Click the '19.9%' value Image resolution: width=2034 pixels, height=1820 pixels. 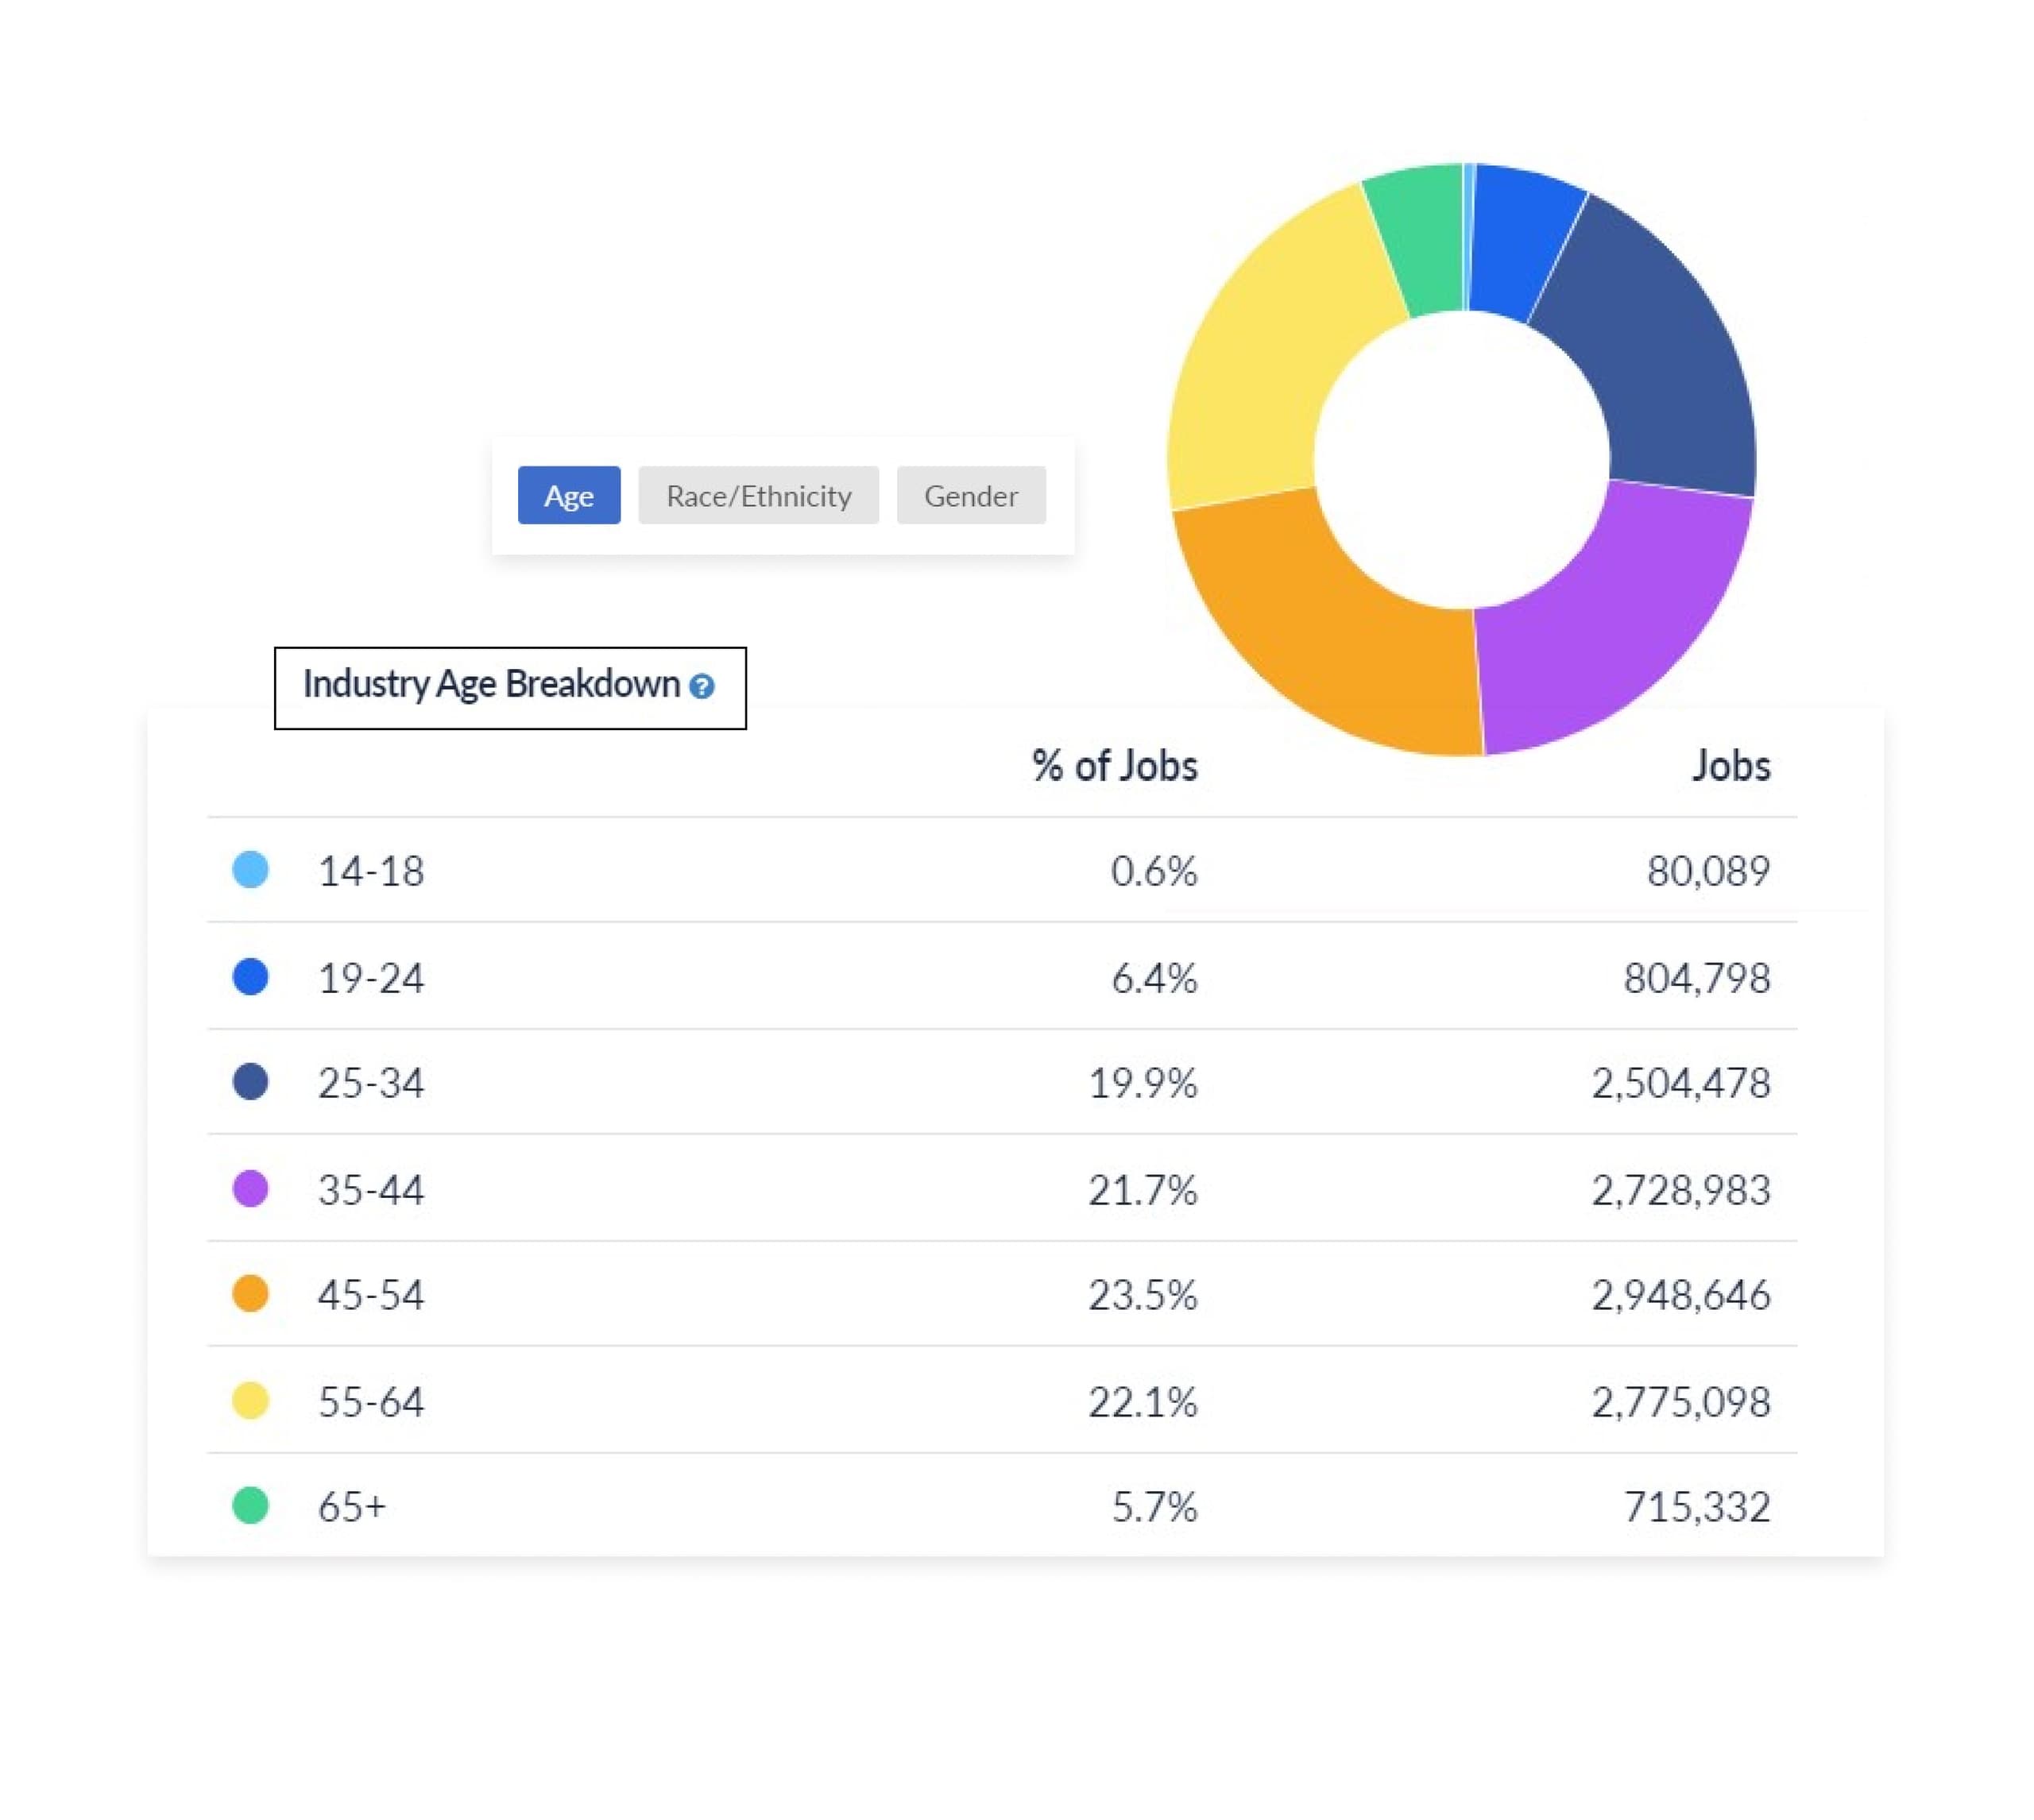(1143, 1083)
